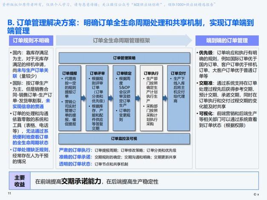Viewport: 267px width, 200px height.
Task: Click the 订单监控及可视 bar
Action: point(124,139)
